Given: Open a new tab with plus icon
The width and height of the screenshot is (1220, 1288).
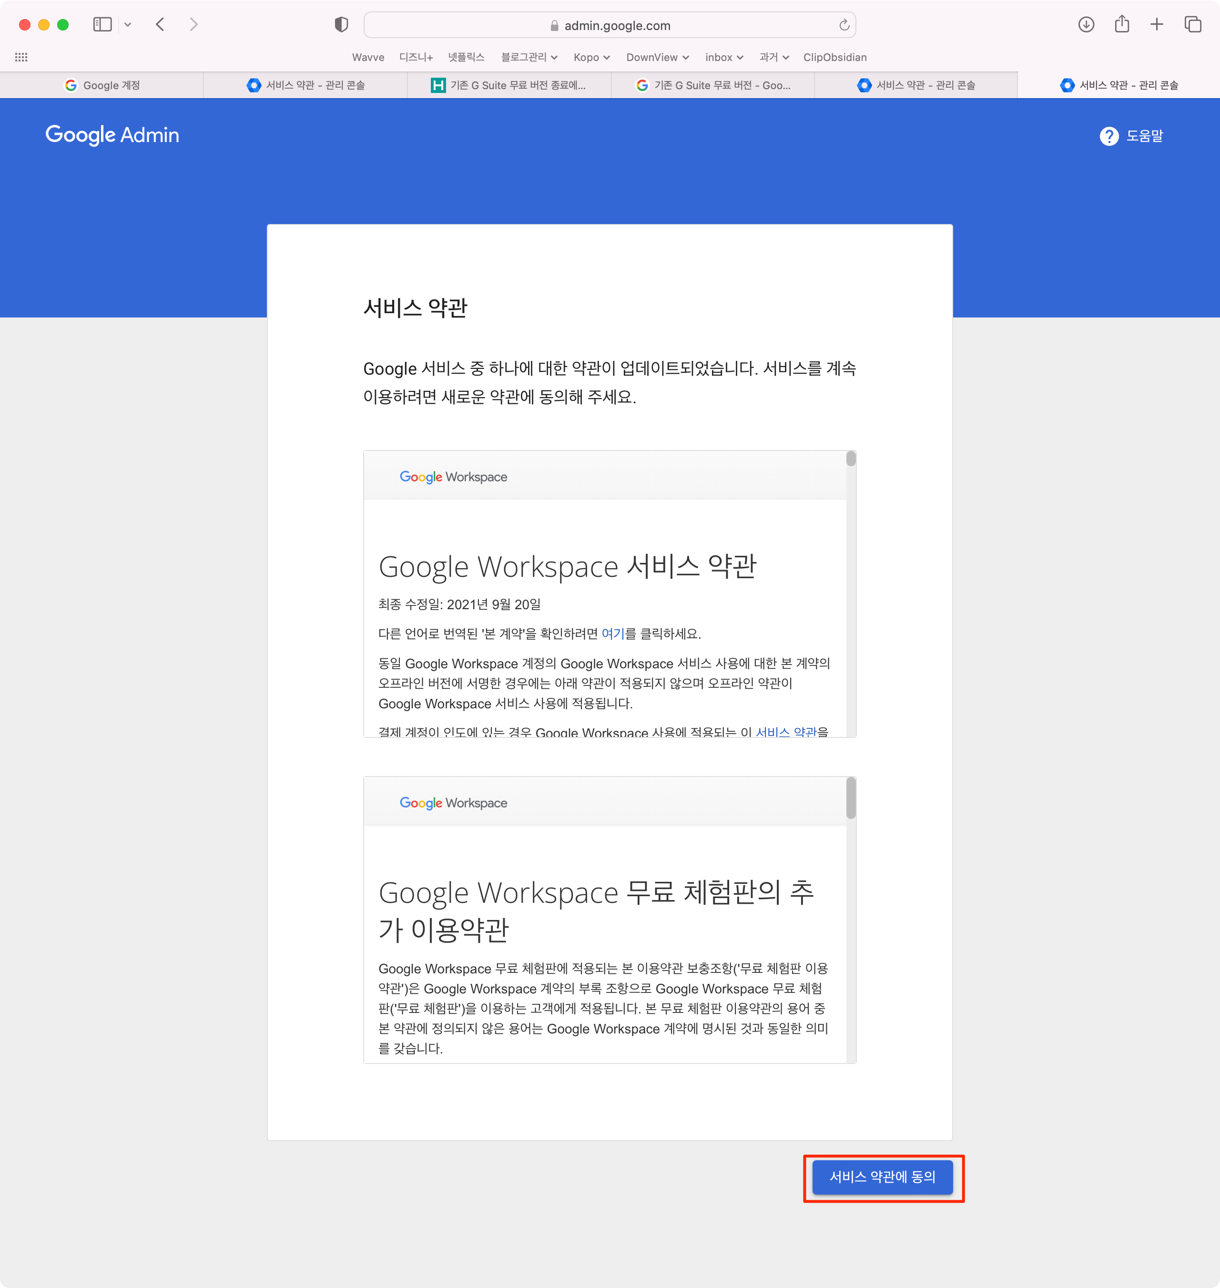Looking at the screenshot, I should pos(1156,25).
